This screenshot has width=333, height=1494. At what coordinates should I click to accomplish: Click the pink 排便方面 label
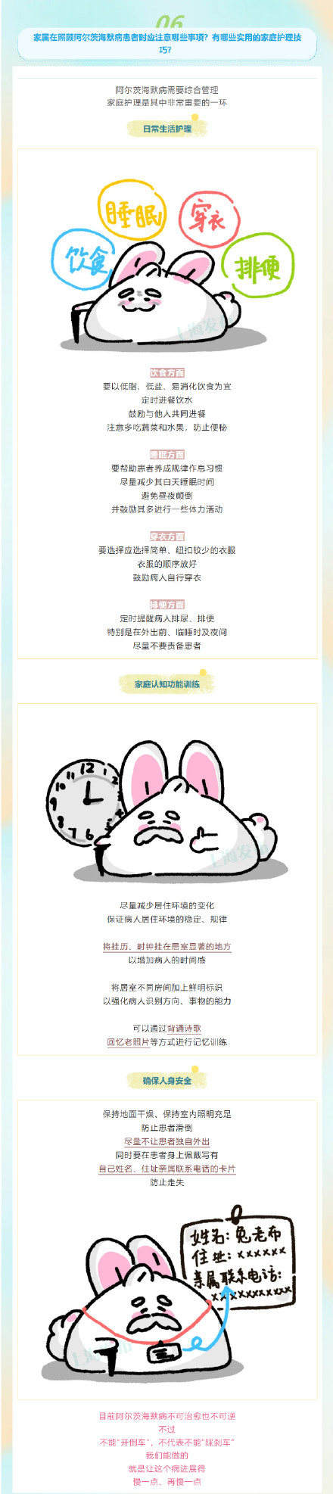coord(167,605)
